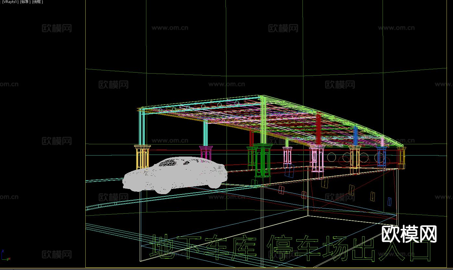Open the [标准] viewport shading preset menu
This screenshot has height=270, width=453.
(x=25, y=2)
